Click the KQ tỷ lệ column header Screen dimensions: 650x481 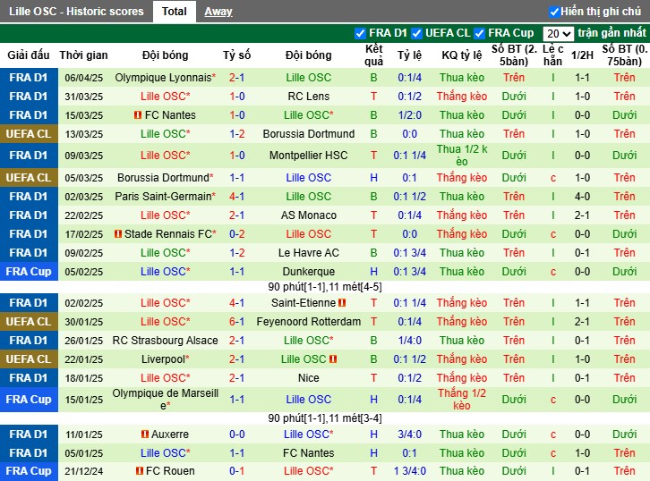pos(462,55)
